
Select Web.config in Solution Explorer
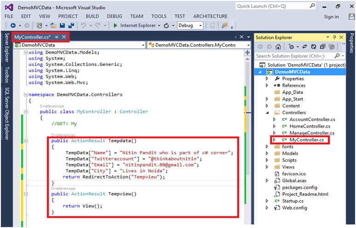coord(294,208)
